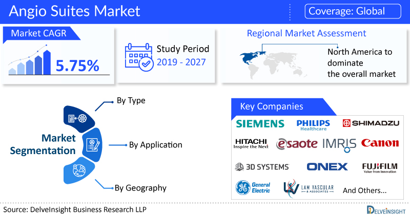410x215 pixels.
Task: Click the Source: DelveInsight Business Research LLP text
Action: pyautogui.click(x=75, y=209)
